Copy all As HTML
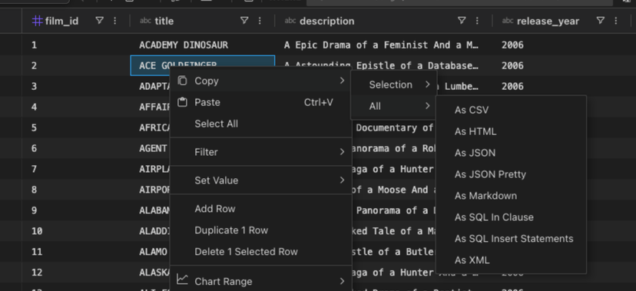 pos(511,132)
